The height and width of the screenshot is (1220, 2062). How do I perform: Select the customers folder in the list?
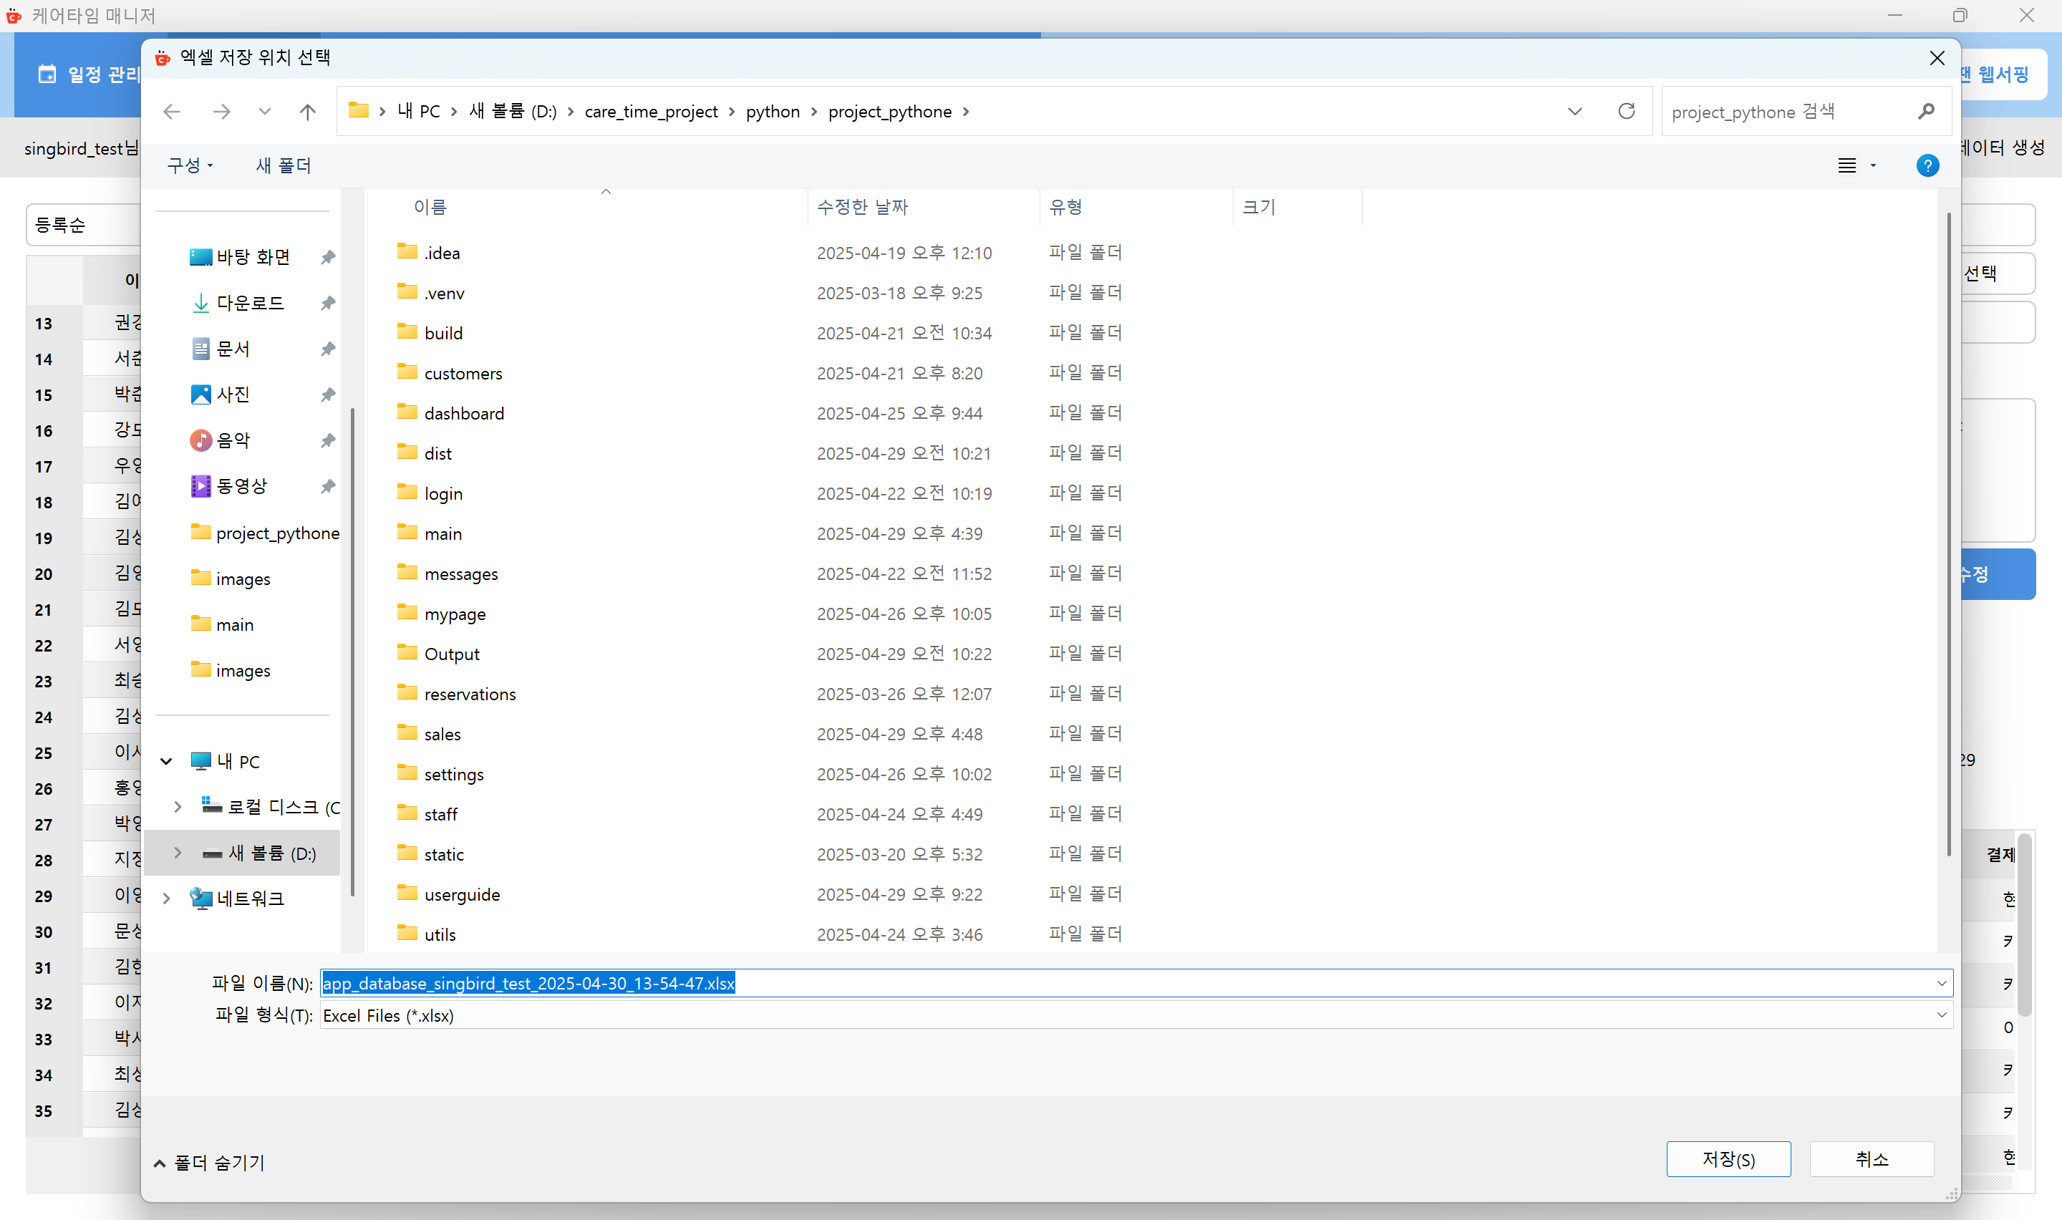(463, 373)
